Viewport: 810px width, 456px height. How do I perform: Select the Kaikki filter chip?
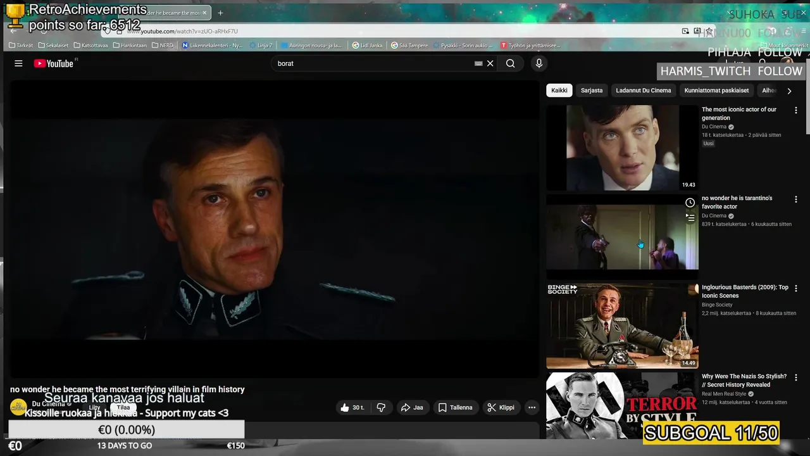[559, 91]
